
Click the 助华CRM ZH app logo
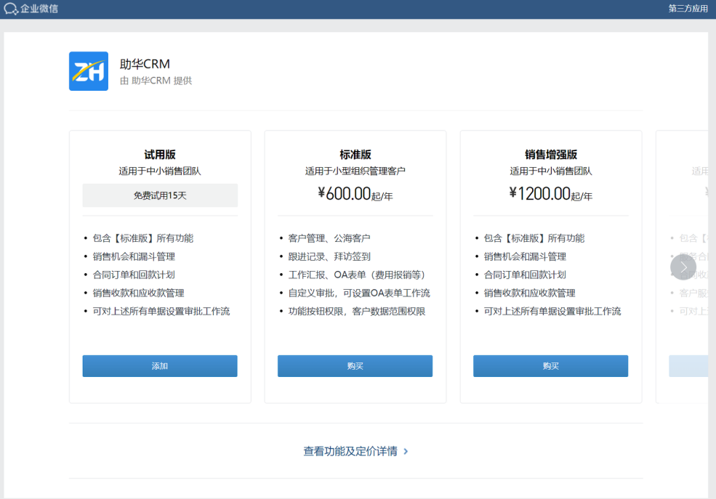pos(89,71)
